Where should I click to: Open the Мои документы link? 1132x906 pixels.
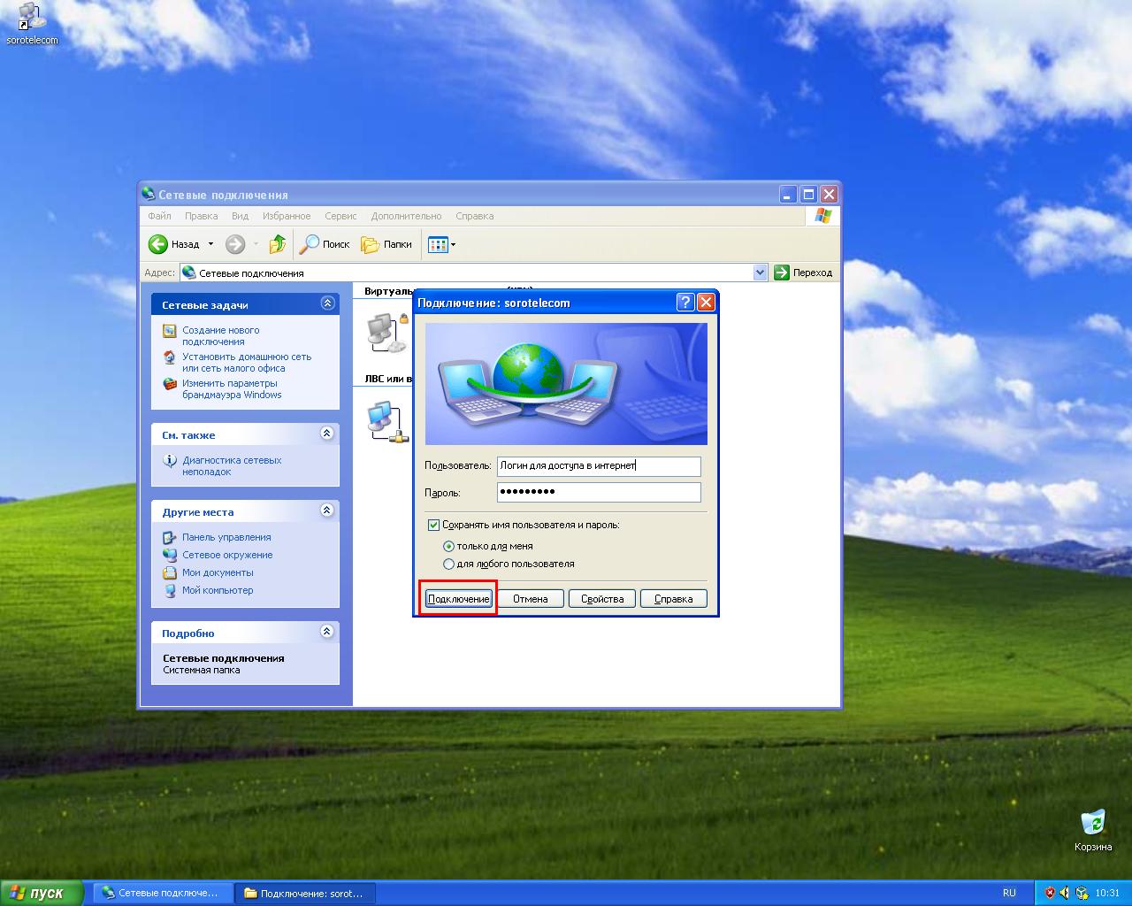coord(218,572)
